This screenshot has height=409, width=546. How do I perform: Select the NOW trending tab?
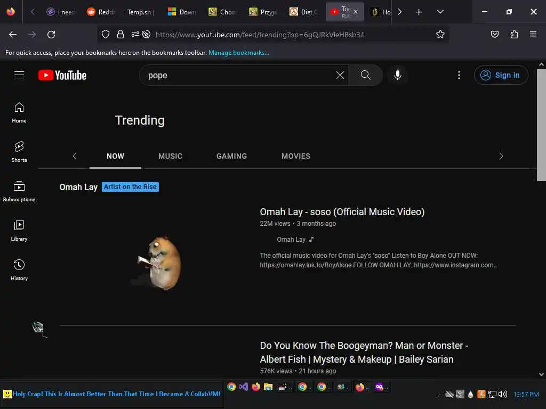click(115, 156)
